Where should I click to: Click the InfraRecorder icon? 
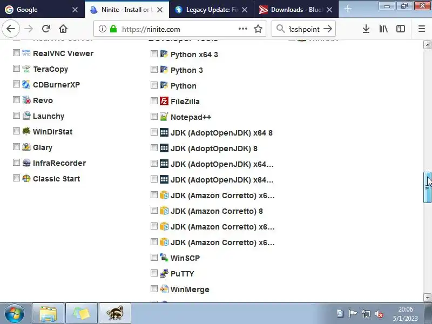26,163
